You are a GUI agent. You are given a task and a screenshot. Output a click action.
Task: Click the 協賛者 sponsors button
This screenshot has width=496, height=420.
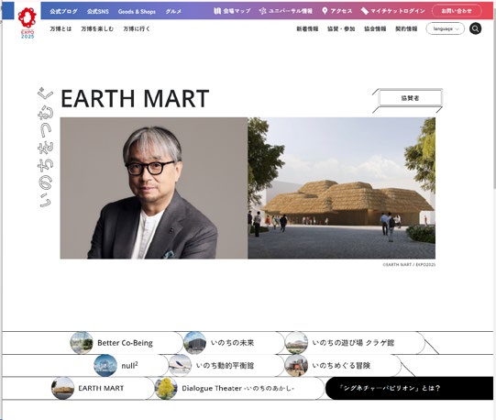tap(410, 98)
